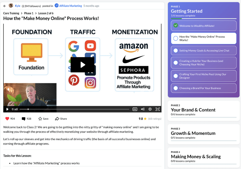
Task: Check off Setting Money Goals lesson
Action: coord(175,50)
